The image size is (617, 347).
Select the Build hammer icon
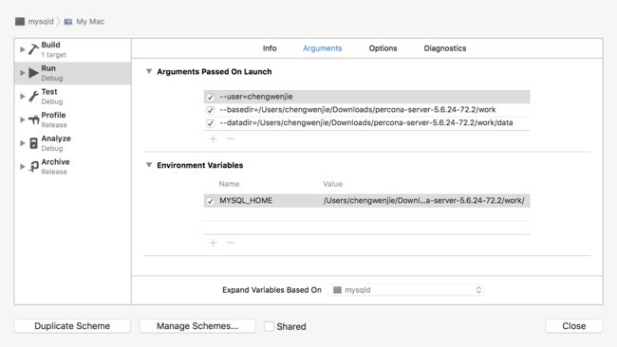[33, 49]
